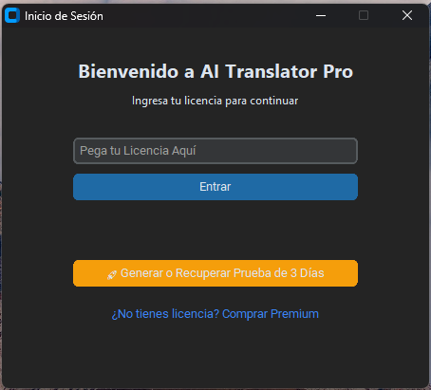Close the Inicio de Sesión window

pyautogui.click(x=407, y=15)
